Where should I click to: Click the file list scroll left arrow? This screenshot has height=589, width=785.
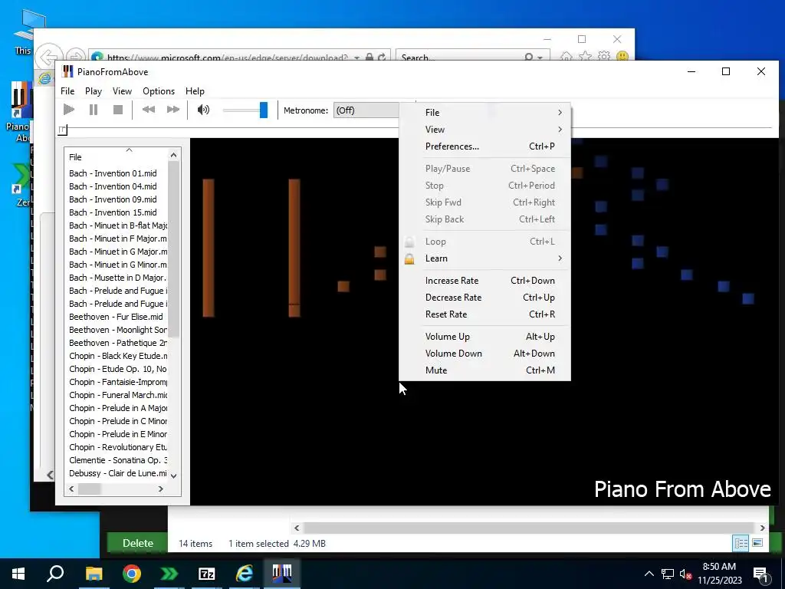[71, 489]
